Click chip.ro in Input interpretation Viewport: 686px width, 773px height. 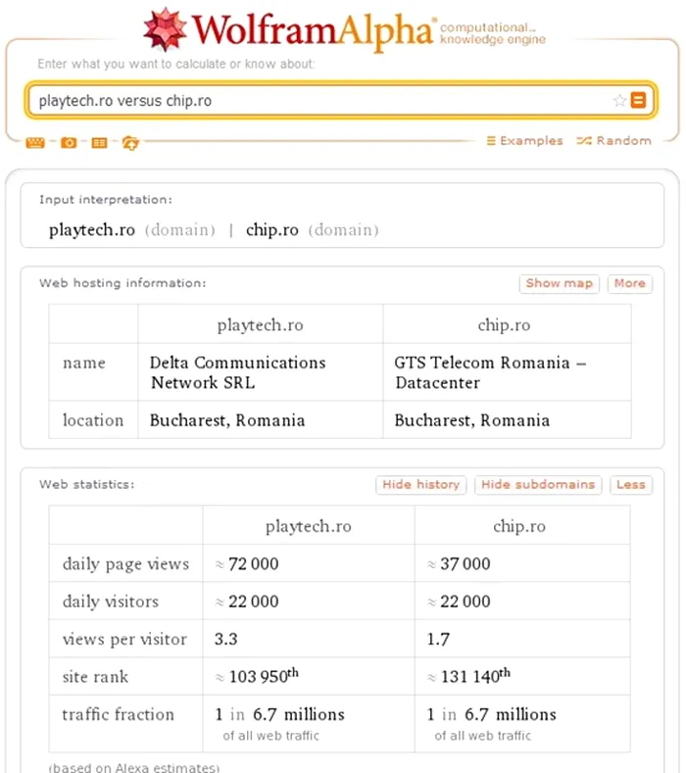click(x=272, y=230)
